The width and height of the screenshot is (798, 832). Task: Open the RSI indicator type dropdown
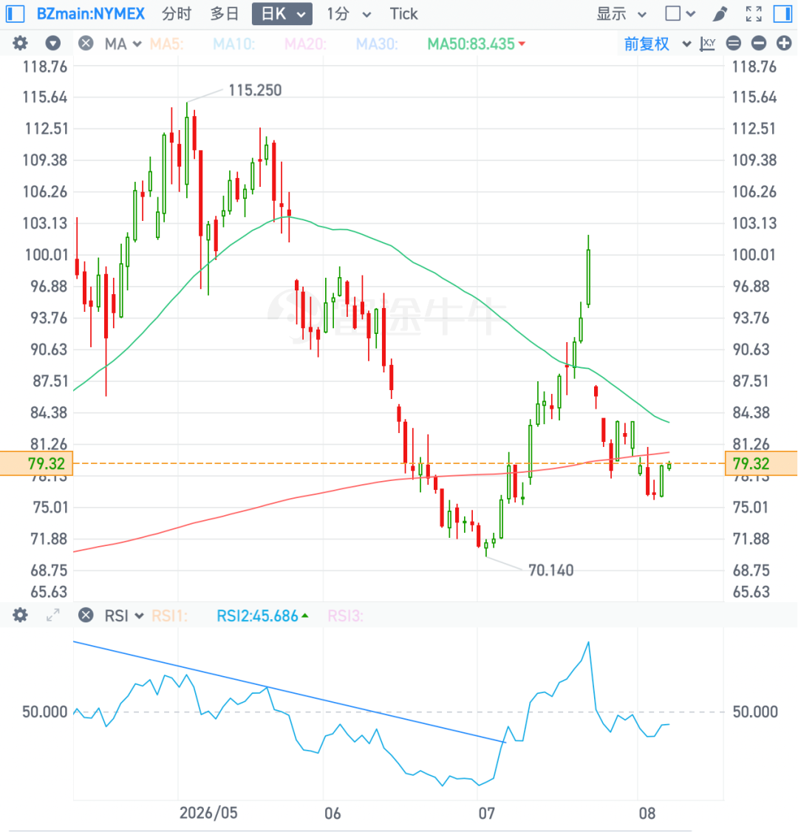coord(123,616)
